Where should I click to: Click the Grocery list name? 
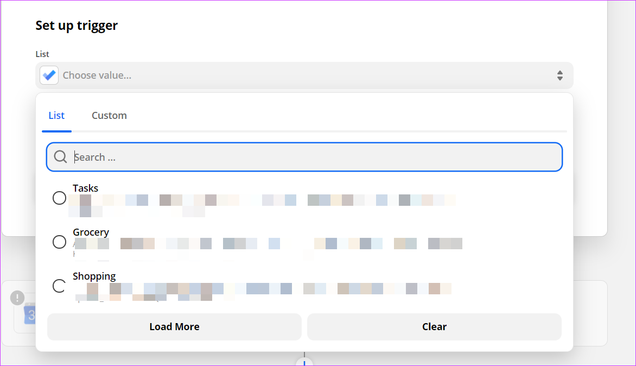click(x=91, y=232)
